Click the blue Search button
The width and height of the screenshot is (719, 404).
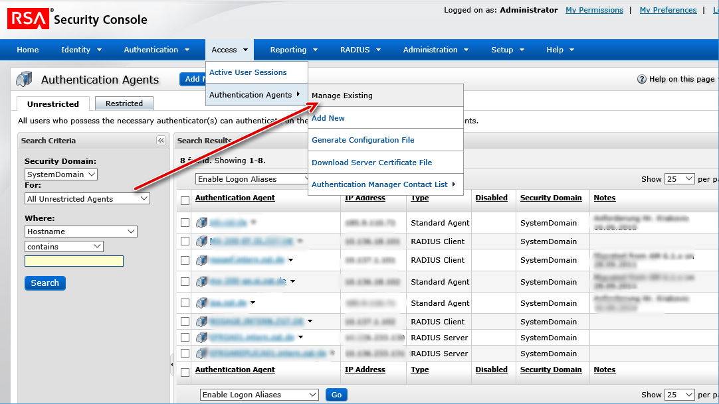pyautogui.click(x=45, y=283)
